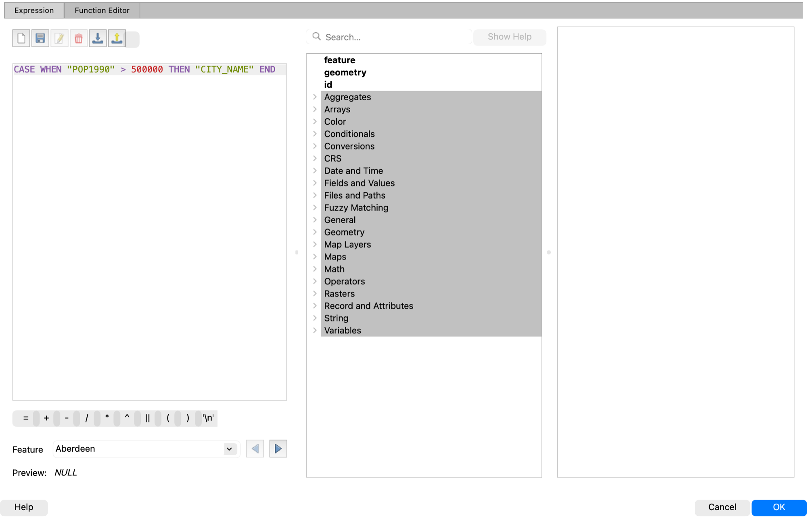Expand the Geometry group
Viewport: 807px width, 519px height.
tap(315, 232)
